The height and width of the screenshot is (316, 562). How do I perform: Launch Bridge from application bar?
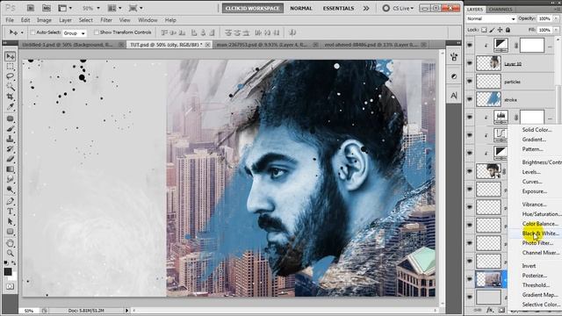(31, 8)
